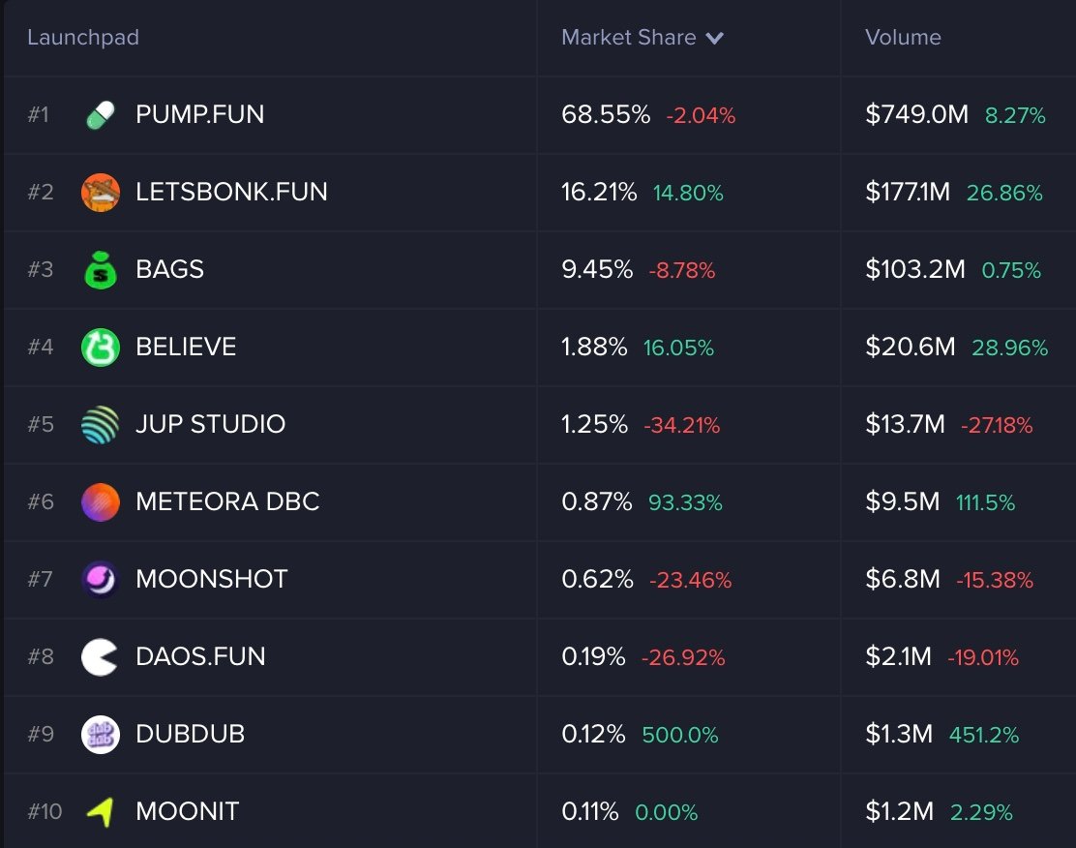Click the LETSBONK.FUN dog icon
The width and height of the screenshot is (1076, 848).
click(101, 193)
